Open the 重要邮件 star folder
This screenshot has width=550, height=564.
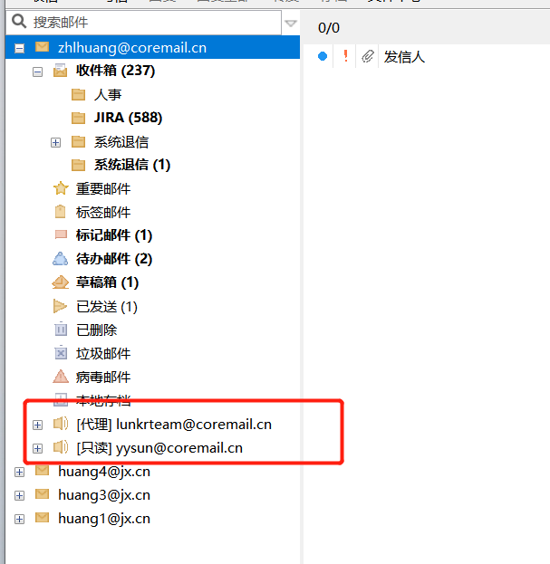[x=102, y=188]
